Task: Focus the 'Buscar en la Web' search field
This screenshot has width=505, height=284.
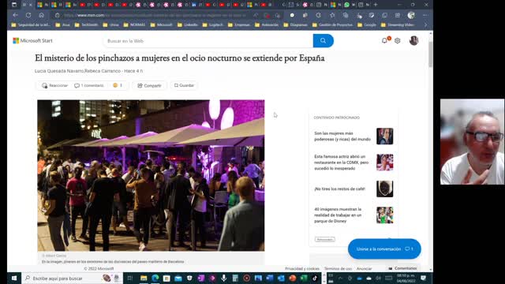Action: pyautogui.click(x=208, y=41)
